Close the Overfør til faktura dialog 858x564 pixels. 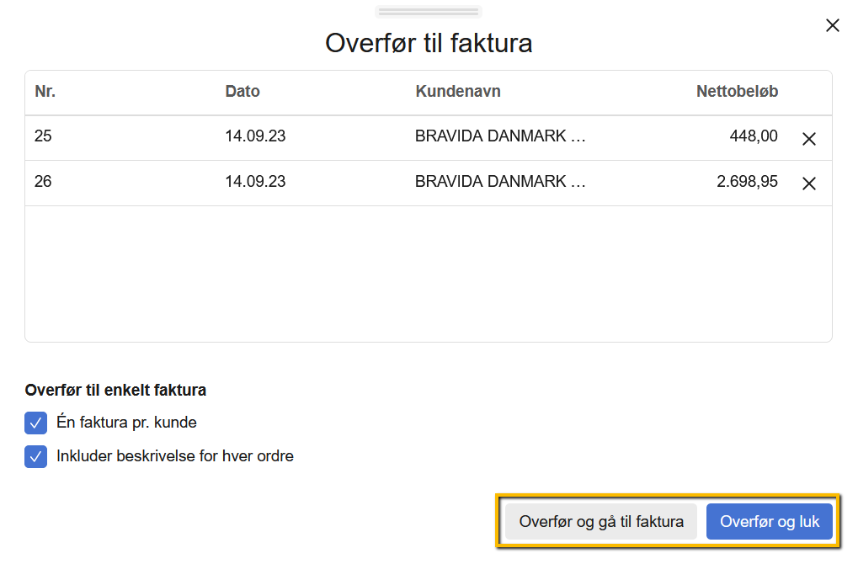pos(832,25)
